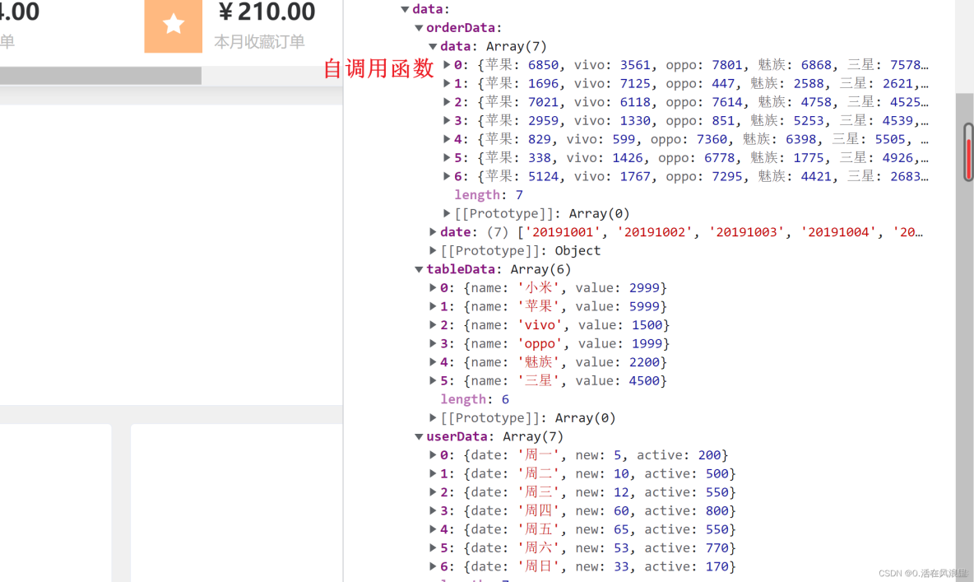Expand the [[Prototype]] Object under orderData
Screen dimensions: 974x582
pos(433,250)
